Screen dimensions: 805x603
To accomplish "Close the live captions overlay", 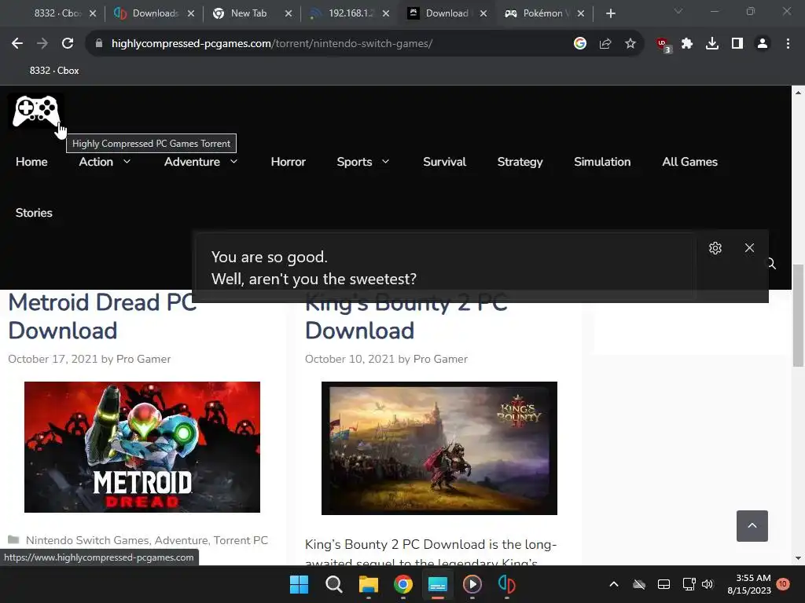I will click(x=749, y=247).
